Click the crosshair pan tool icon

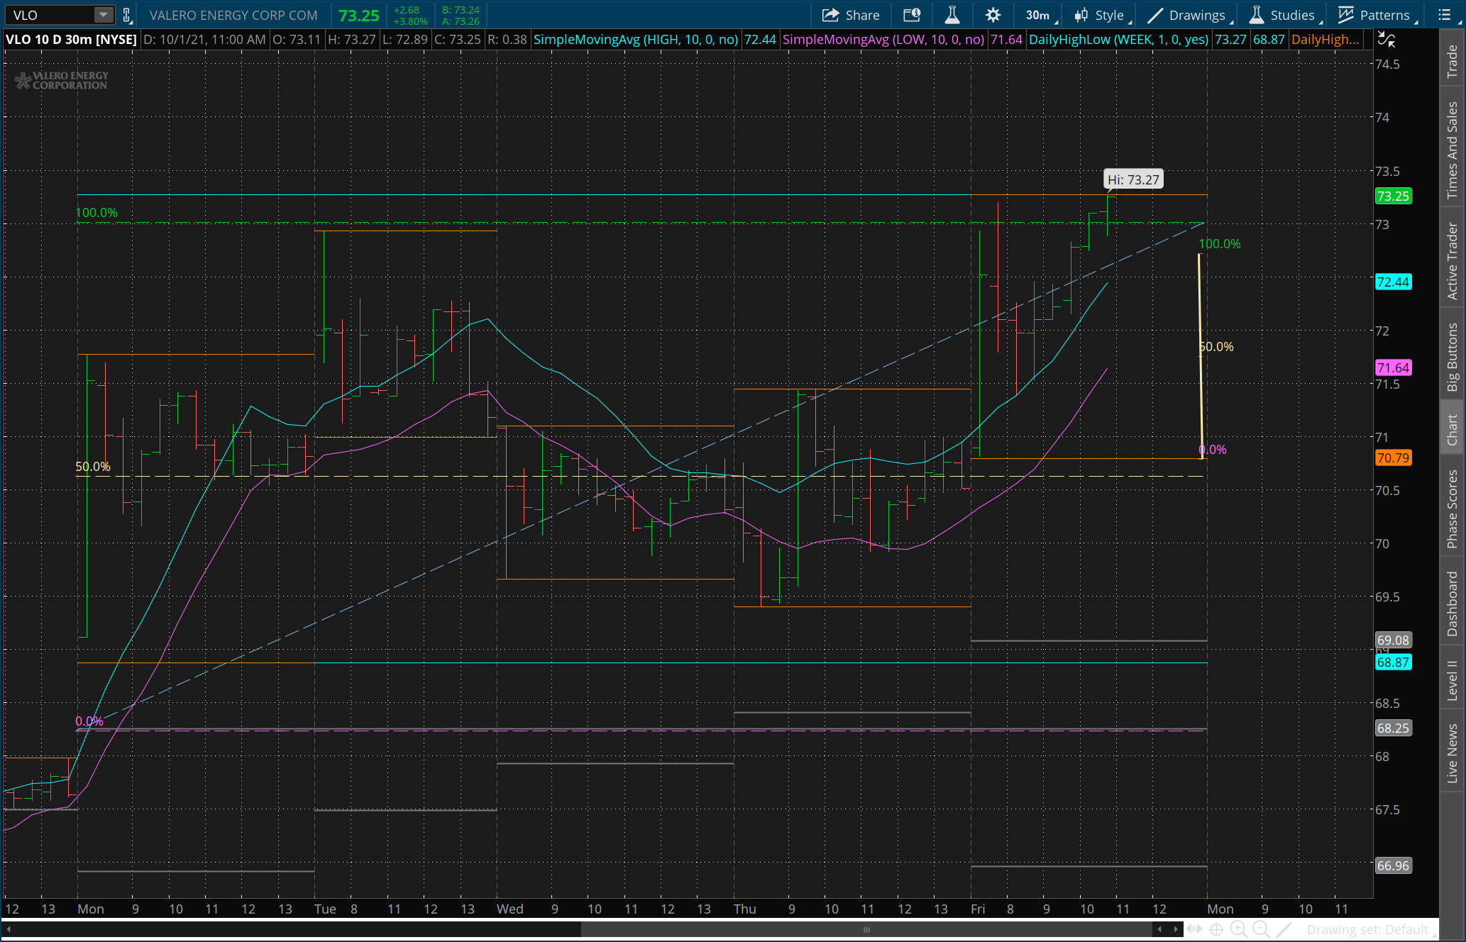click(x=1216, y=929)
